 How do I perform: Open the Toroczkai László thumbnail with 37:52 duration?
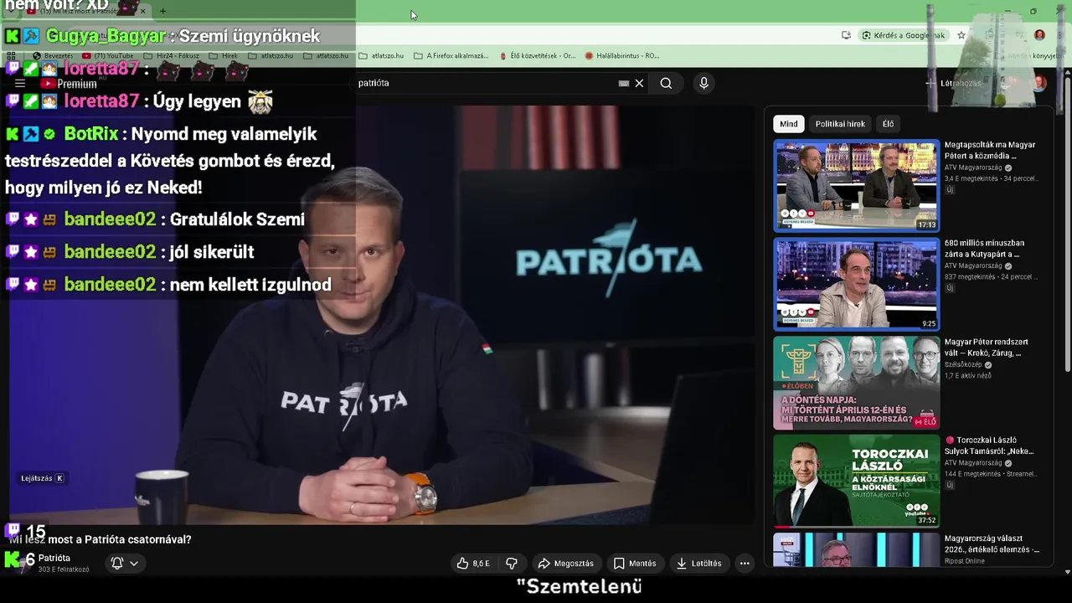[x=856, y=481]
